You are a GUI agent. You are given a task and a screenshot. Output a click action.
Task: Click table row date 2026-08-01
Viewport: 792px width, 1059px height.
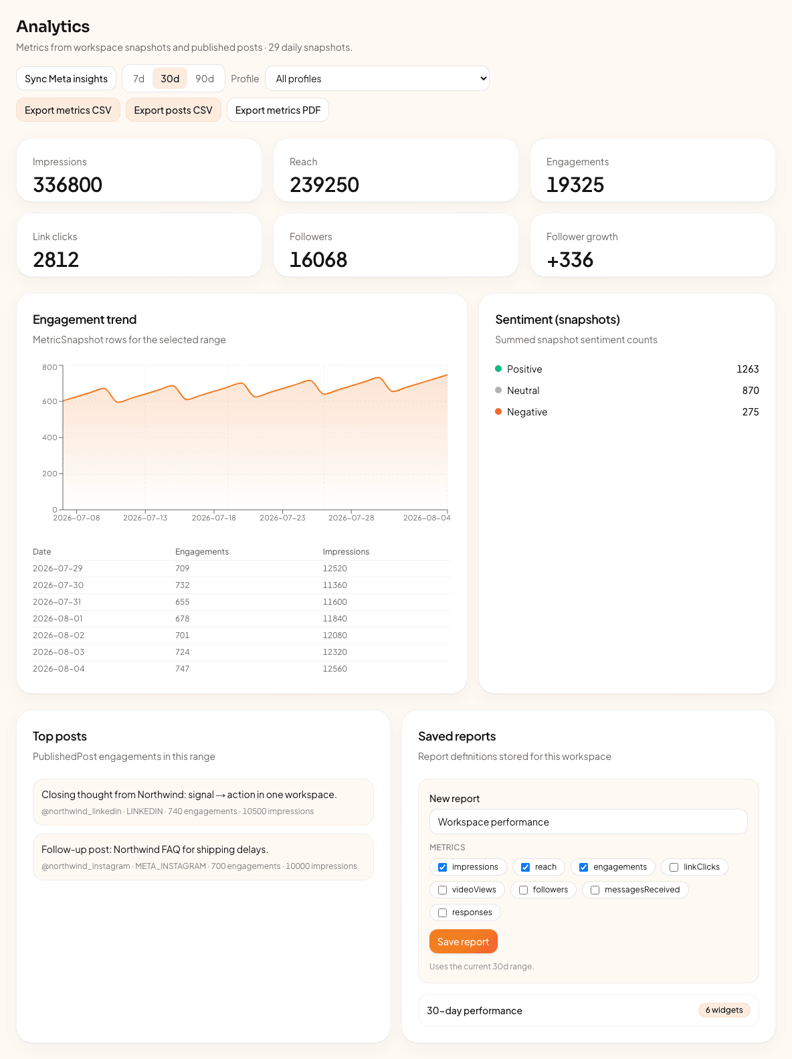pos(58,619)
